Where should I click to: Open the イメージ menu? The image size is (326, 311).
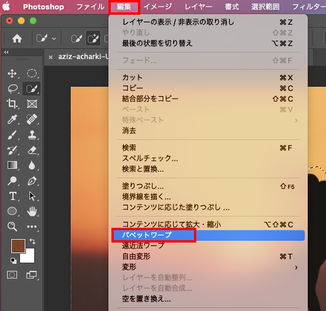point(158,7)
